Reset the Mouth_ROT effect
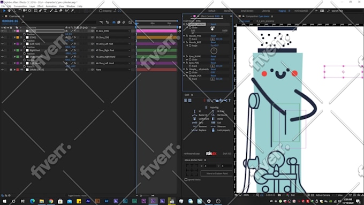Viewport: 364px width, 205px height. point(214,42)
